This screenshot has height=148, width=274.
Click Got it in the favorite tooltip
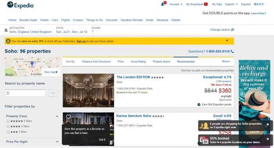(102, 139)
